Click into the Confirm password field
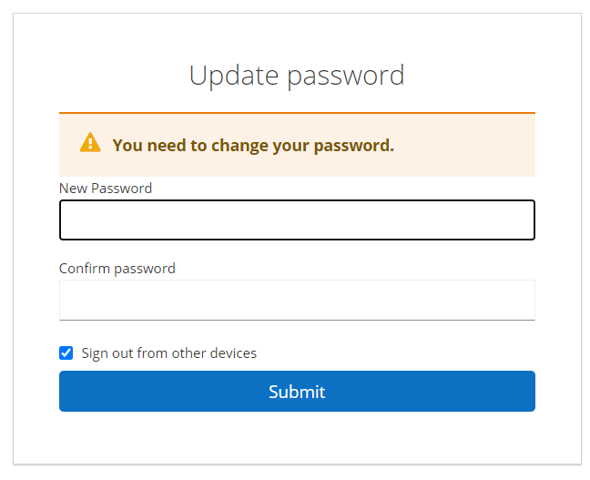The image size is (590, 480). pos(297,301)
